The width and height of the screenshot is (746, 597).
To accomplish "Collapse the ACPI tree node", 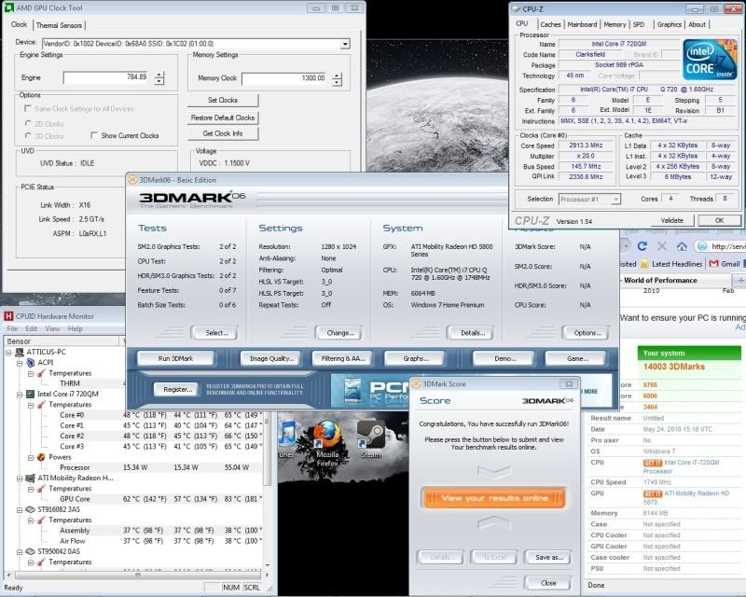I will 20,363.
